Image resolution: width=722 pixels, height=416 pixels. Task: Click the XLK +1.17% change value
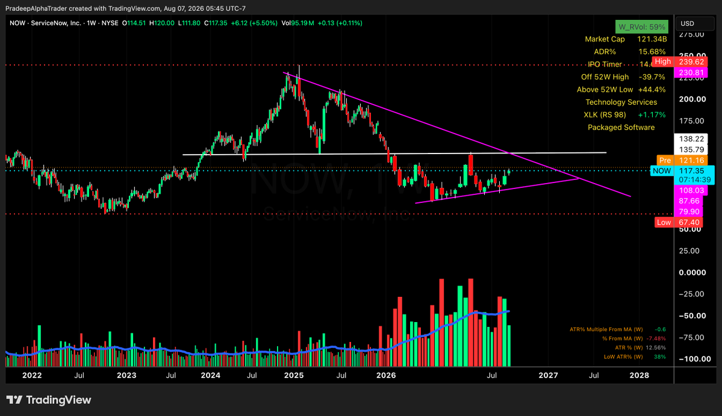[x=652, y=114]
